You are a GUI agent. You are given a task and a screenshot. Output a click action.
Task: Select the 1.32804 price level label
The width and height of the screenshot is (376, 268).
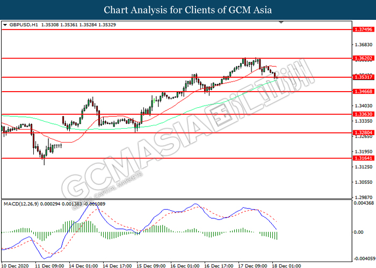pos(364,132)
